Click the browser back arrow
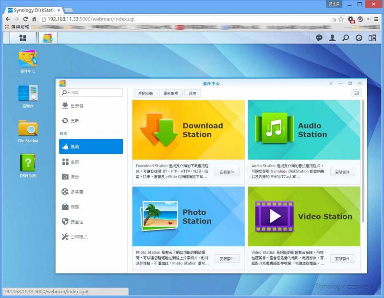This screenshot has height=298, width=384. (8, 19)
